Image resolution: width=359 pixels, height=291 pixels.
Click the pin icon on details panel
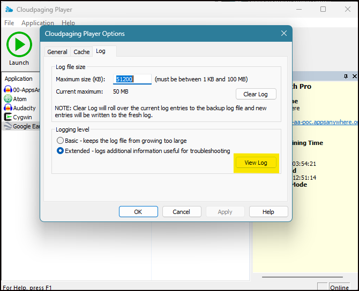pyautogui.click(x=346, y=77)
